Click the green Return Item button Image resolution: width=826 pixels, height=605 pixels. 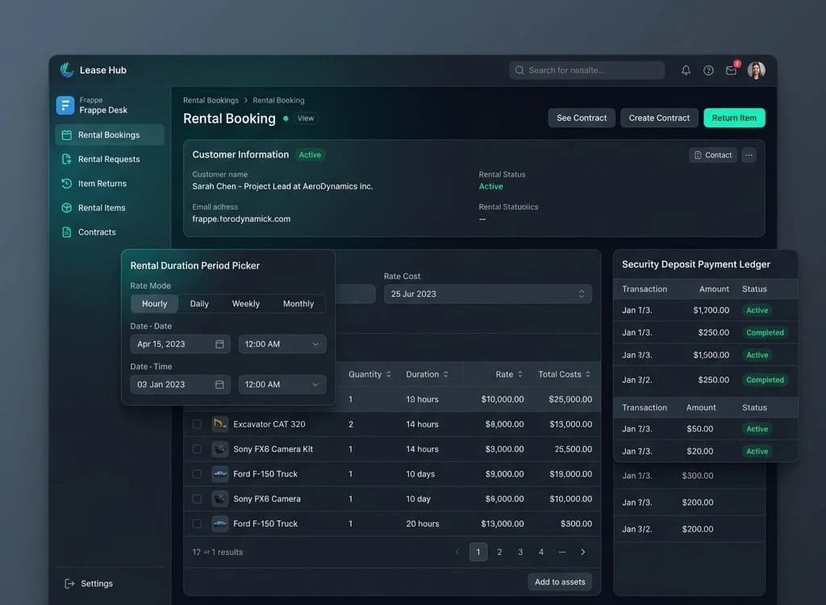734,118
